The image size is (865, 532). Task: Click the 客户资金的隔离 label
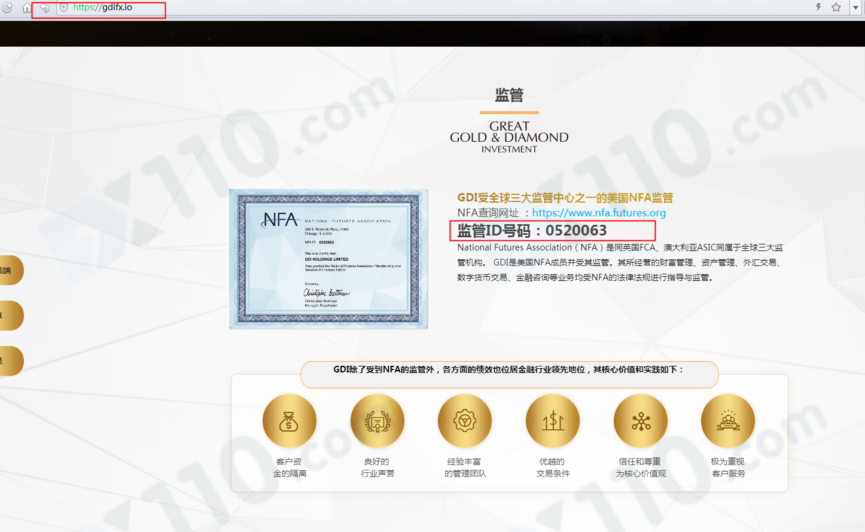(290, 467)
